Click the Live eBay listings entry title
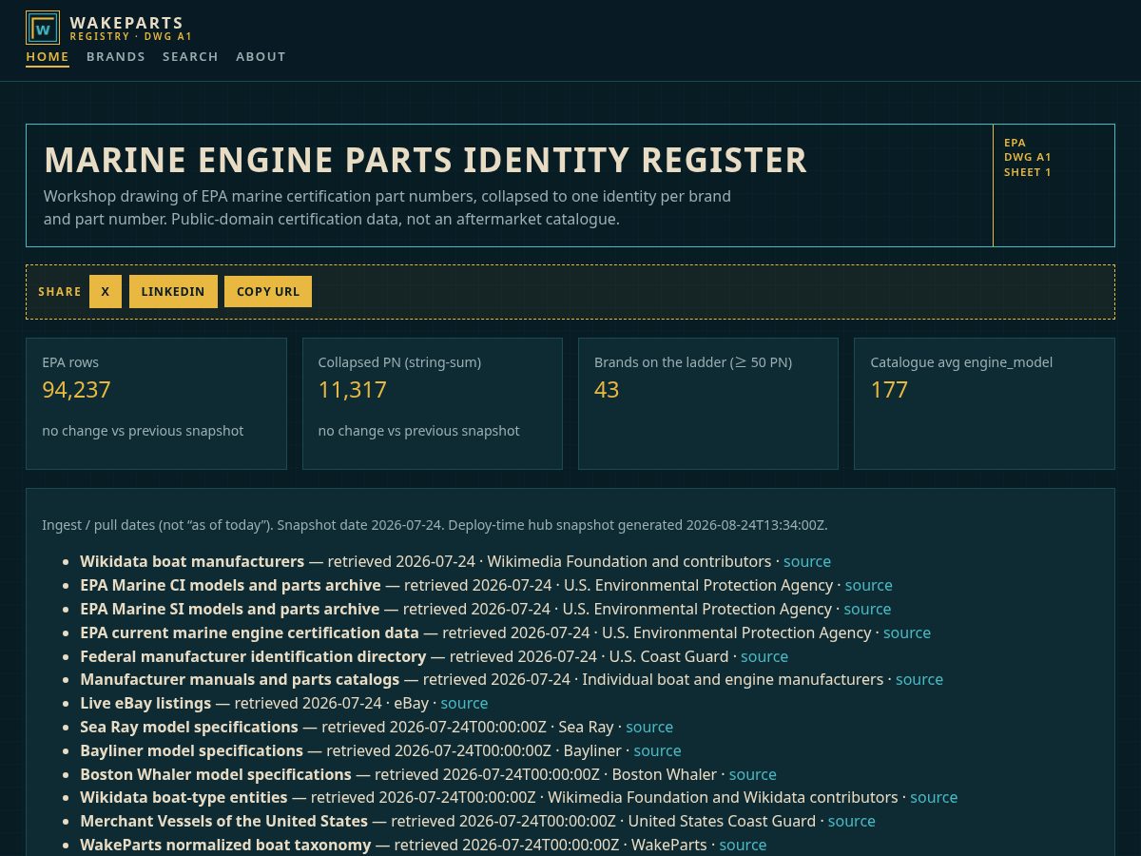The height and width of the screenshot is (856, 1141). tap(145, 703)
